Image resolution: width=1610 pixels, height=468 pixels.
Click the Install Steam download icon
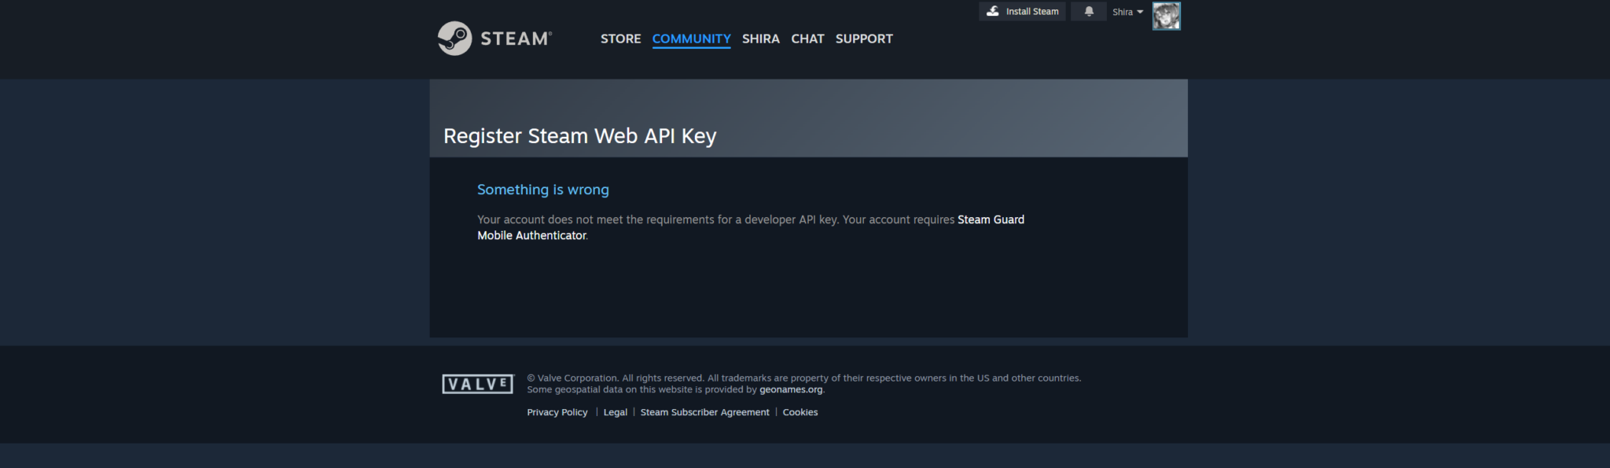tap(993, 11)
